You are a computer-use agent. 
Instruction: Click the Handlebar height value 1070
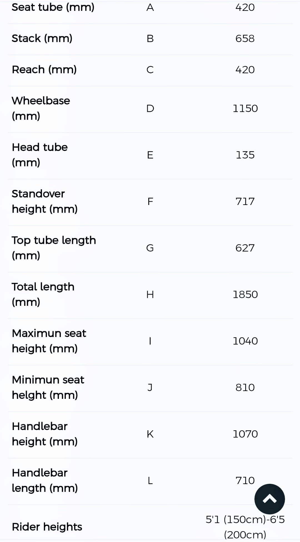tap(245, 434)
